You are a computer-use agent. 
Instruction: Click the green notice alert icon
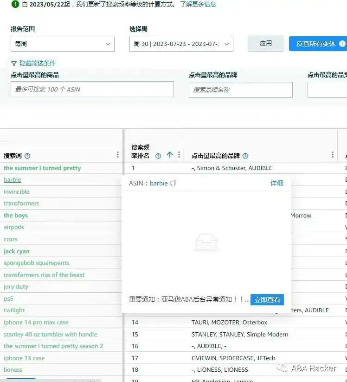click(x=15, y=4)
